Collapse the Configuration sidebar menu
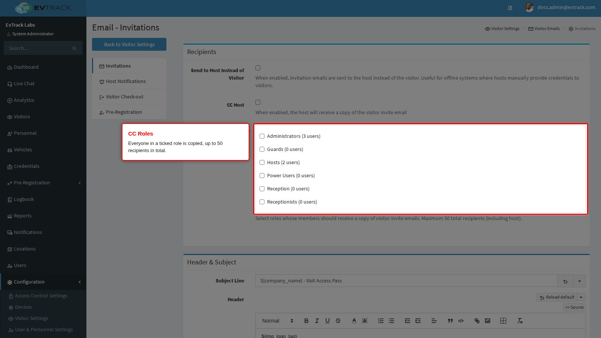This screenshot has width=601, height=338. 43,282
